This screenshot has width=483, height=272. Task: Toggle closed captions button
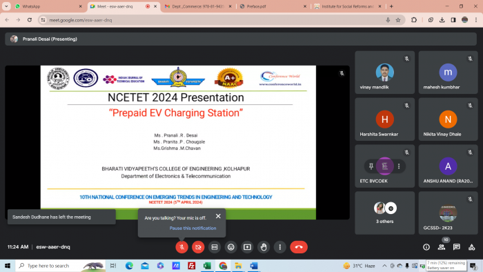[x=215, y=247]
